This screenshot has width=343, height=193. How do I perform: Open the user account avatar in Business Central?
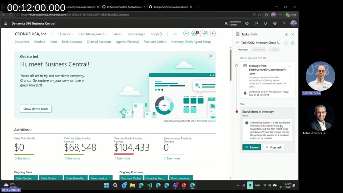tap(293, 23)
